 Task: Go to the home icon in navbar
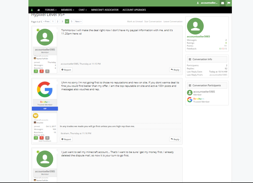coord(39,10)
